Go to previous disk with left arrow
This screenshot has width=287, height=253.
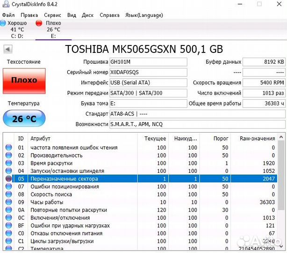pos(8,49)
